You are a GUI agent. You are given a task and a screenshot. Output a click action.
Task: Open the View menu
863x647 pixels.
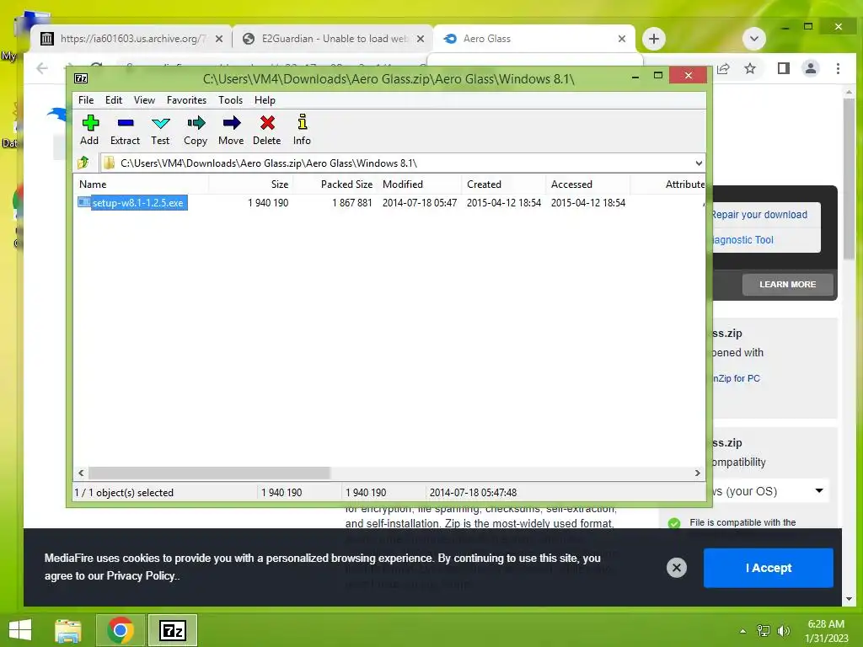pyautogui.click(x=144, y=100)
